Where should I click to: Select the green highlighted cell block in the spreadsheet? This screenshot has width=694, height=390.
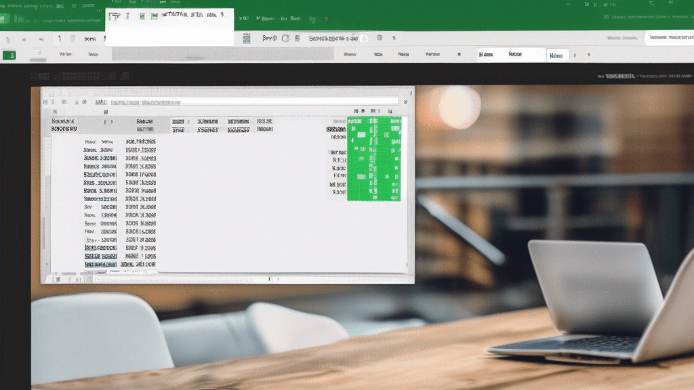[x=374, y=158]
